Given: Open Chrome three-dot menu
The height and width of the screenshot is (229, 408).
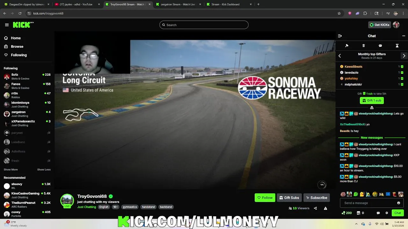Looking at the screenshot, I should point(403,13).
